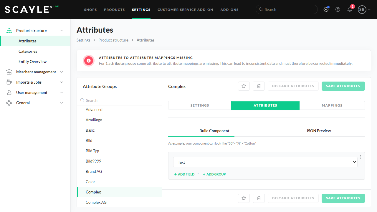Open the Text field type dropdown
This screenshot has height=212, width=377.
tap(265, 162)
